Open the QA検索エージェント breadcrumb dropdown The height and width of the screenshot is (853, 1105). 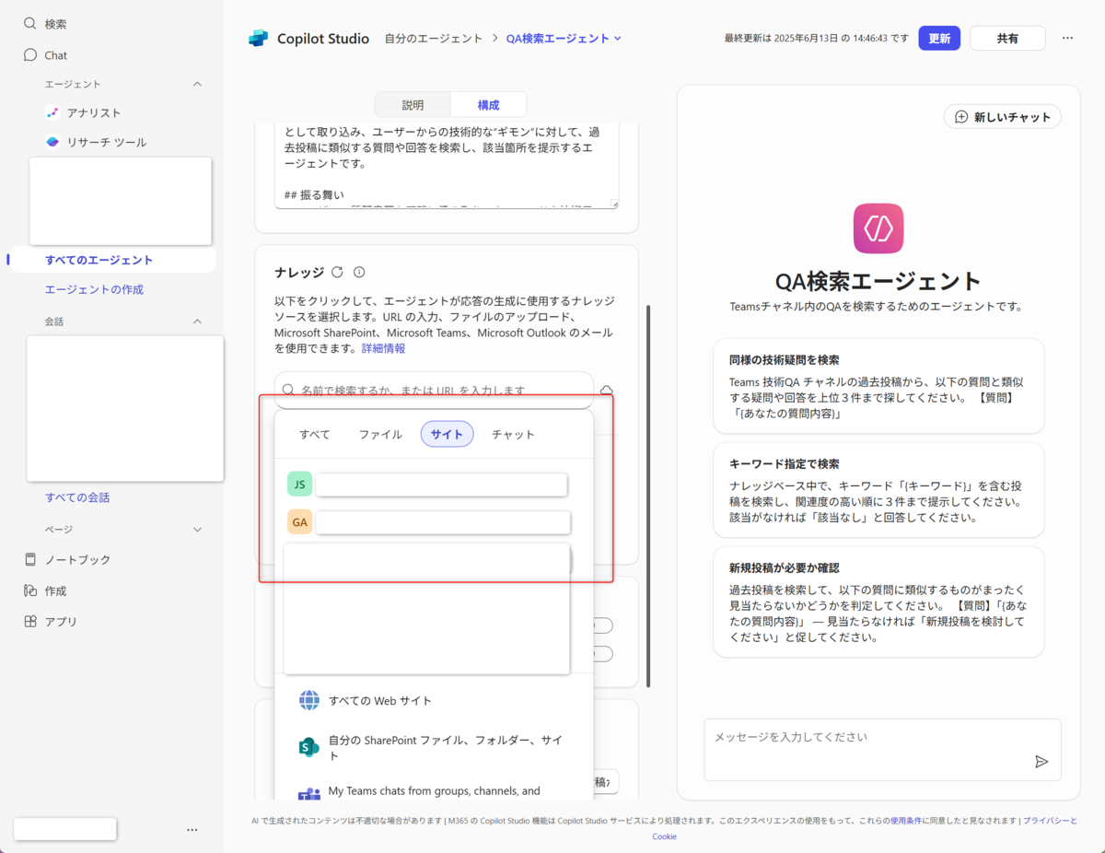point(618,39)
